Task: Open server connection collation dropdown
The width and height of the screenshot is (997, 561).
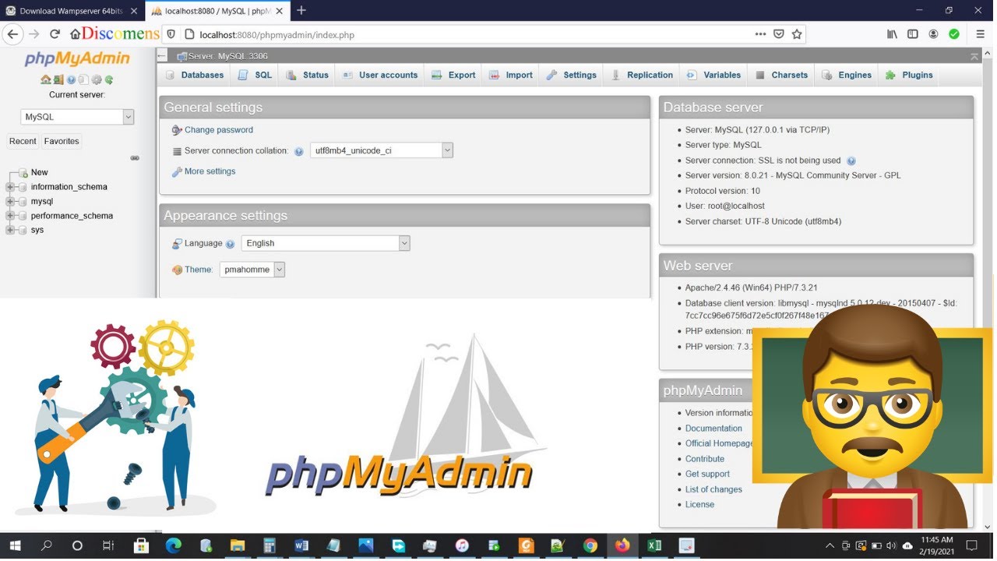Action: click(x=382, y=150)
